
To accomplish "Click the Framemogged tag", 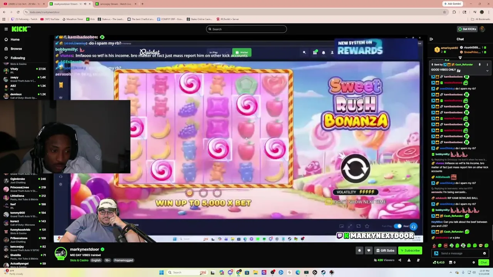I will (124, 260).
